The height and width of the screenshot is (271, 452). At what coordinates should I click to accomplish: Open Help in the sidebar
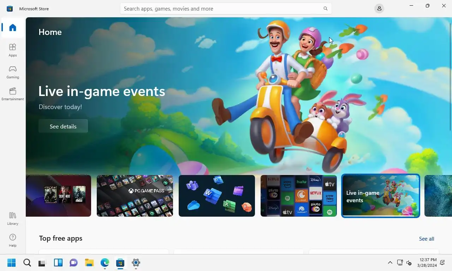[x=13, y=240]
